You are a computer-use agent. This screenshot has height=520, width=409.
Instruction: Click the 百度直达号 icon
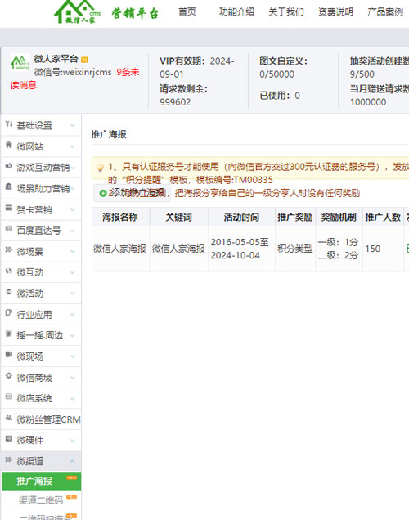click(9, 229)
